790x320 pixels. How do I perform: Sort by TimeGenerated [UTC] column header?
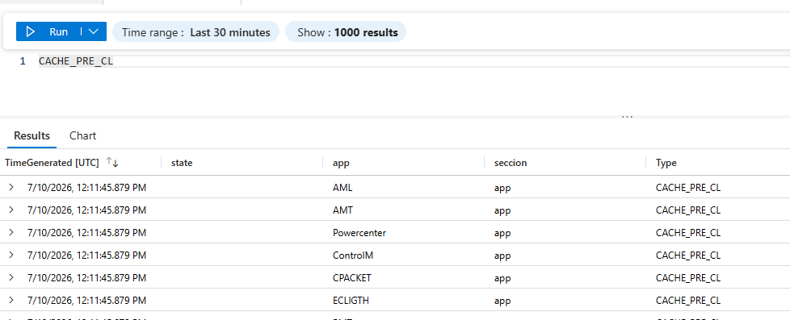(x=52, y=163)
